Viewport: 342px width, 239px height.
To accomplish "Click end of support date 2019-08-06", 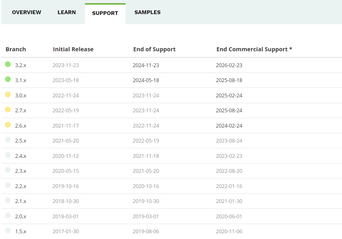I will click(x=146, y=232).
